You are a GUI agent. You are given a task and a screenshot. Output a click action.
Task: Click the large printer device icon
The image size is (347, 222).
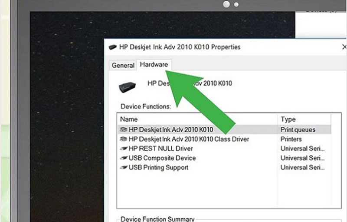(127, 87)
